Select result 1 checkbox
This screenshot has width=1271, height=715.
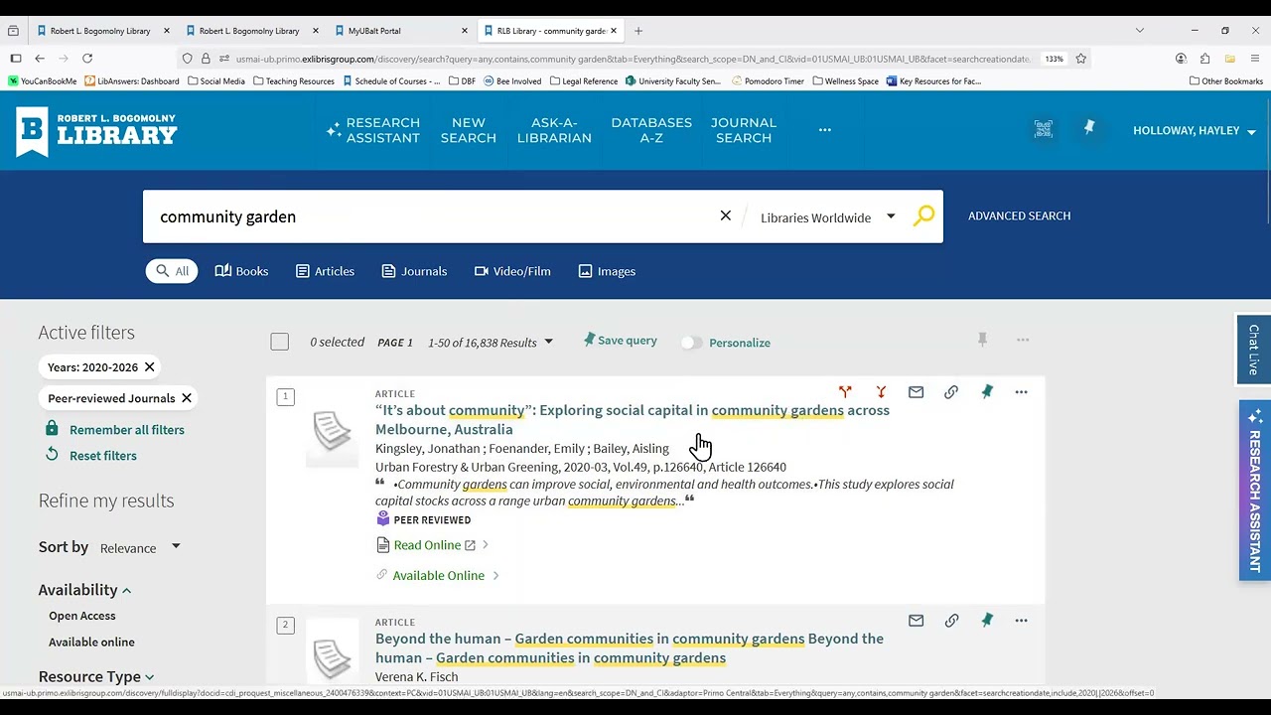[x=285, y=396]
